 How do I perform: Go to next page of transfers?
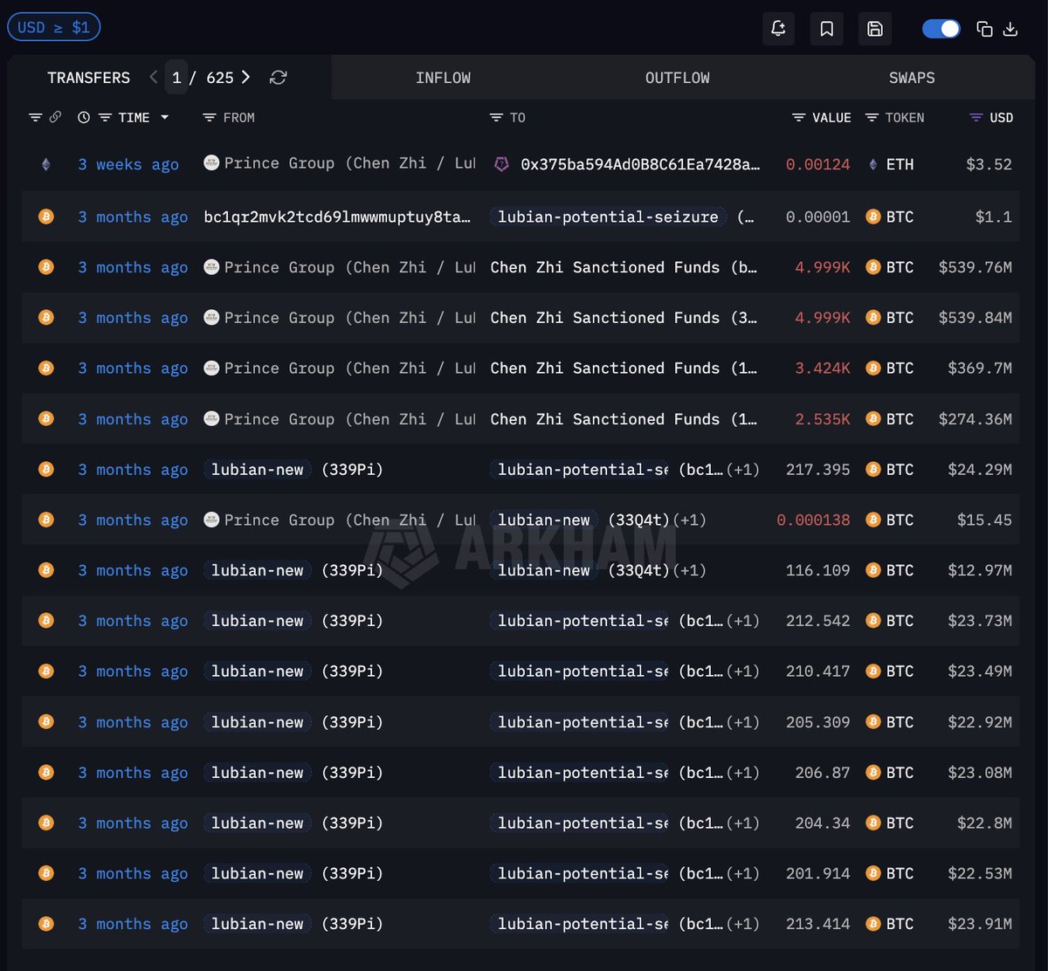(246, 78)
